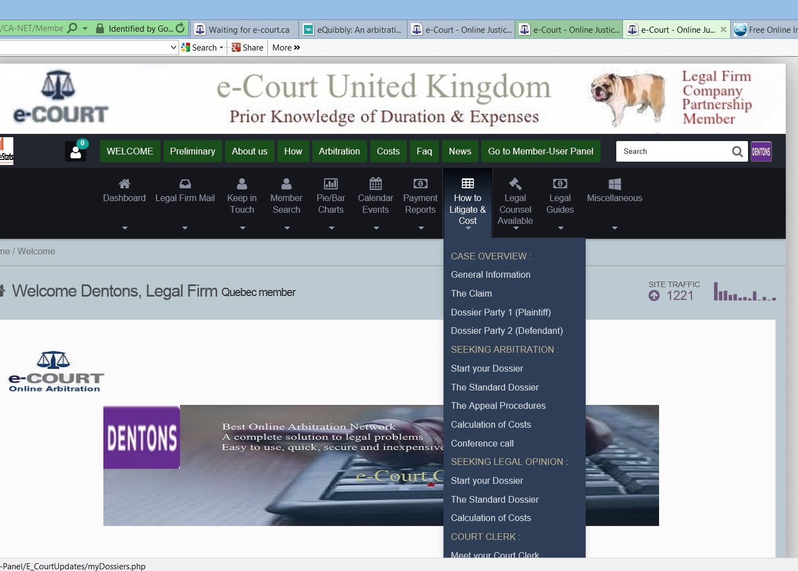
Task: Select General Information from the menu
Action: [491, 274]
